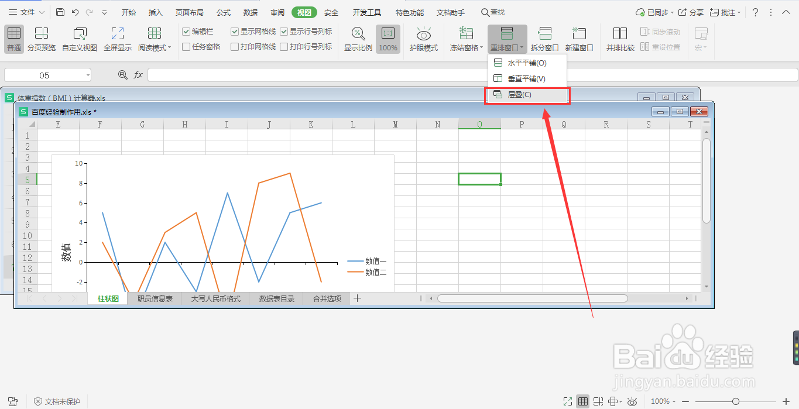This screenshot has width=799, height=409.
Task: Click zoom slider handle in status bar
Action: click(x=736, y=401)
